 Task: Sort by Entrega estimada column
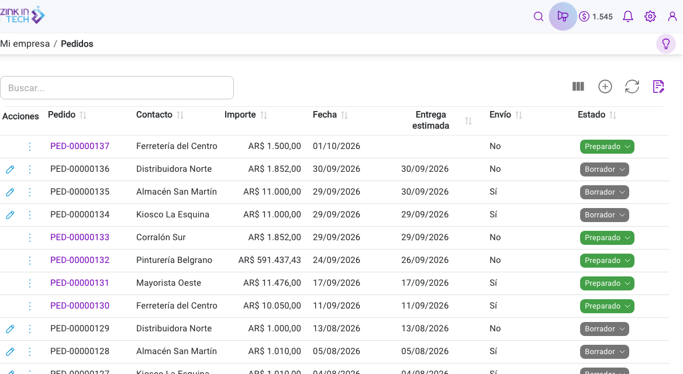tap(468, 120)
